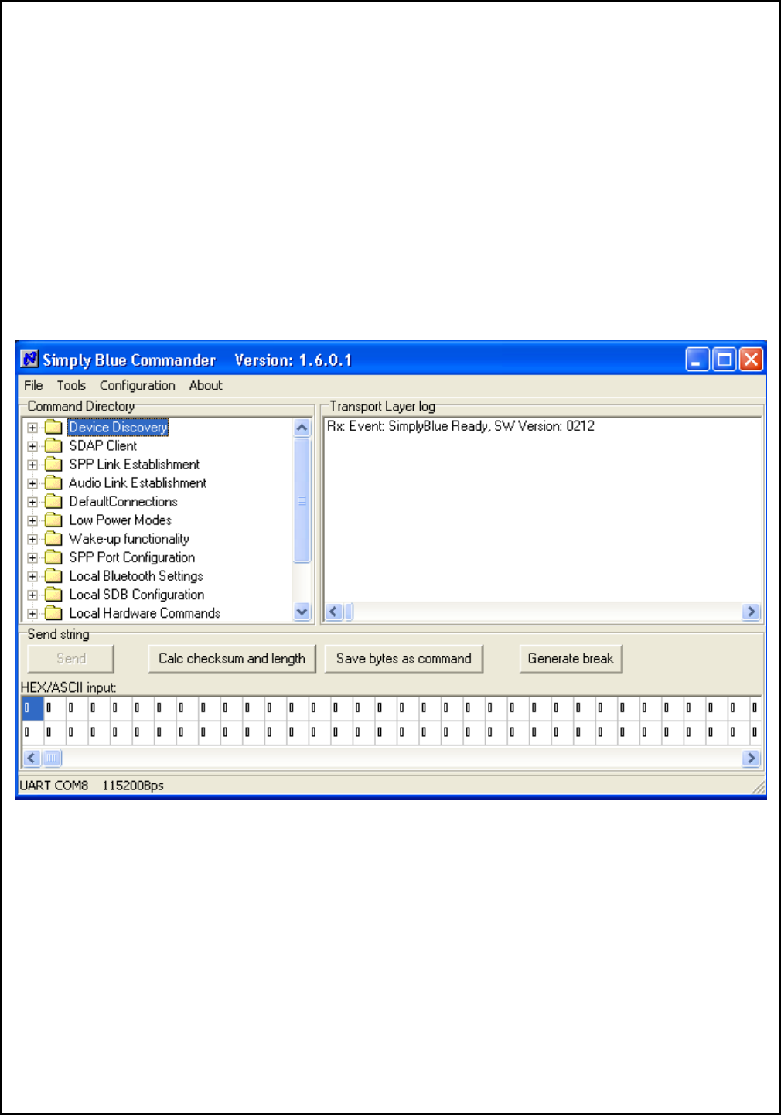Click HEX/ASCII input scroll right arrow

[750, 758]
